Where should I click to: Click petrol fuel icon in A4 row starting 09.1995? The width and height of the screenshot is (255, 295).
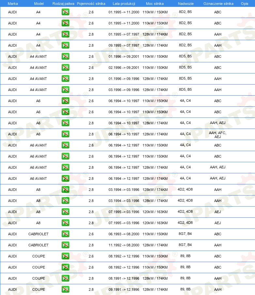click(66, 45)
